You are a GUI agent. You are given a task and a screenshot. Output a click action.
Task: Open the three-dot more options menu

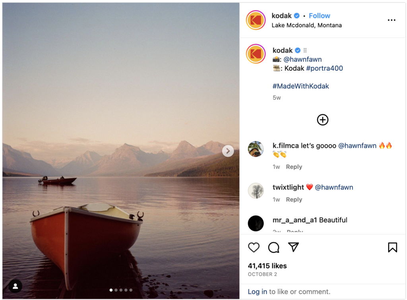pyautogui.click(x=391, y=20)
